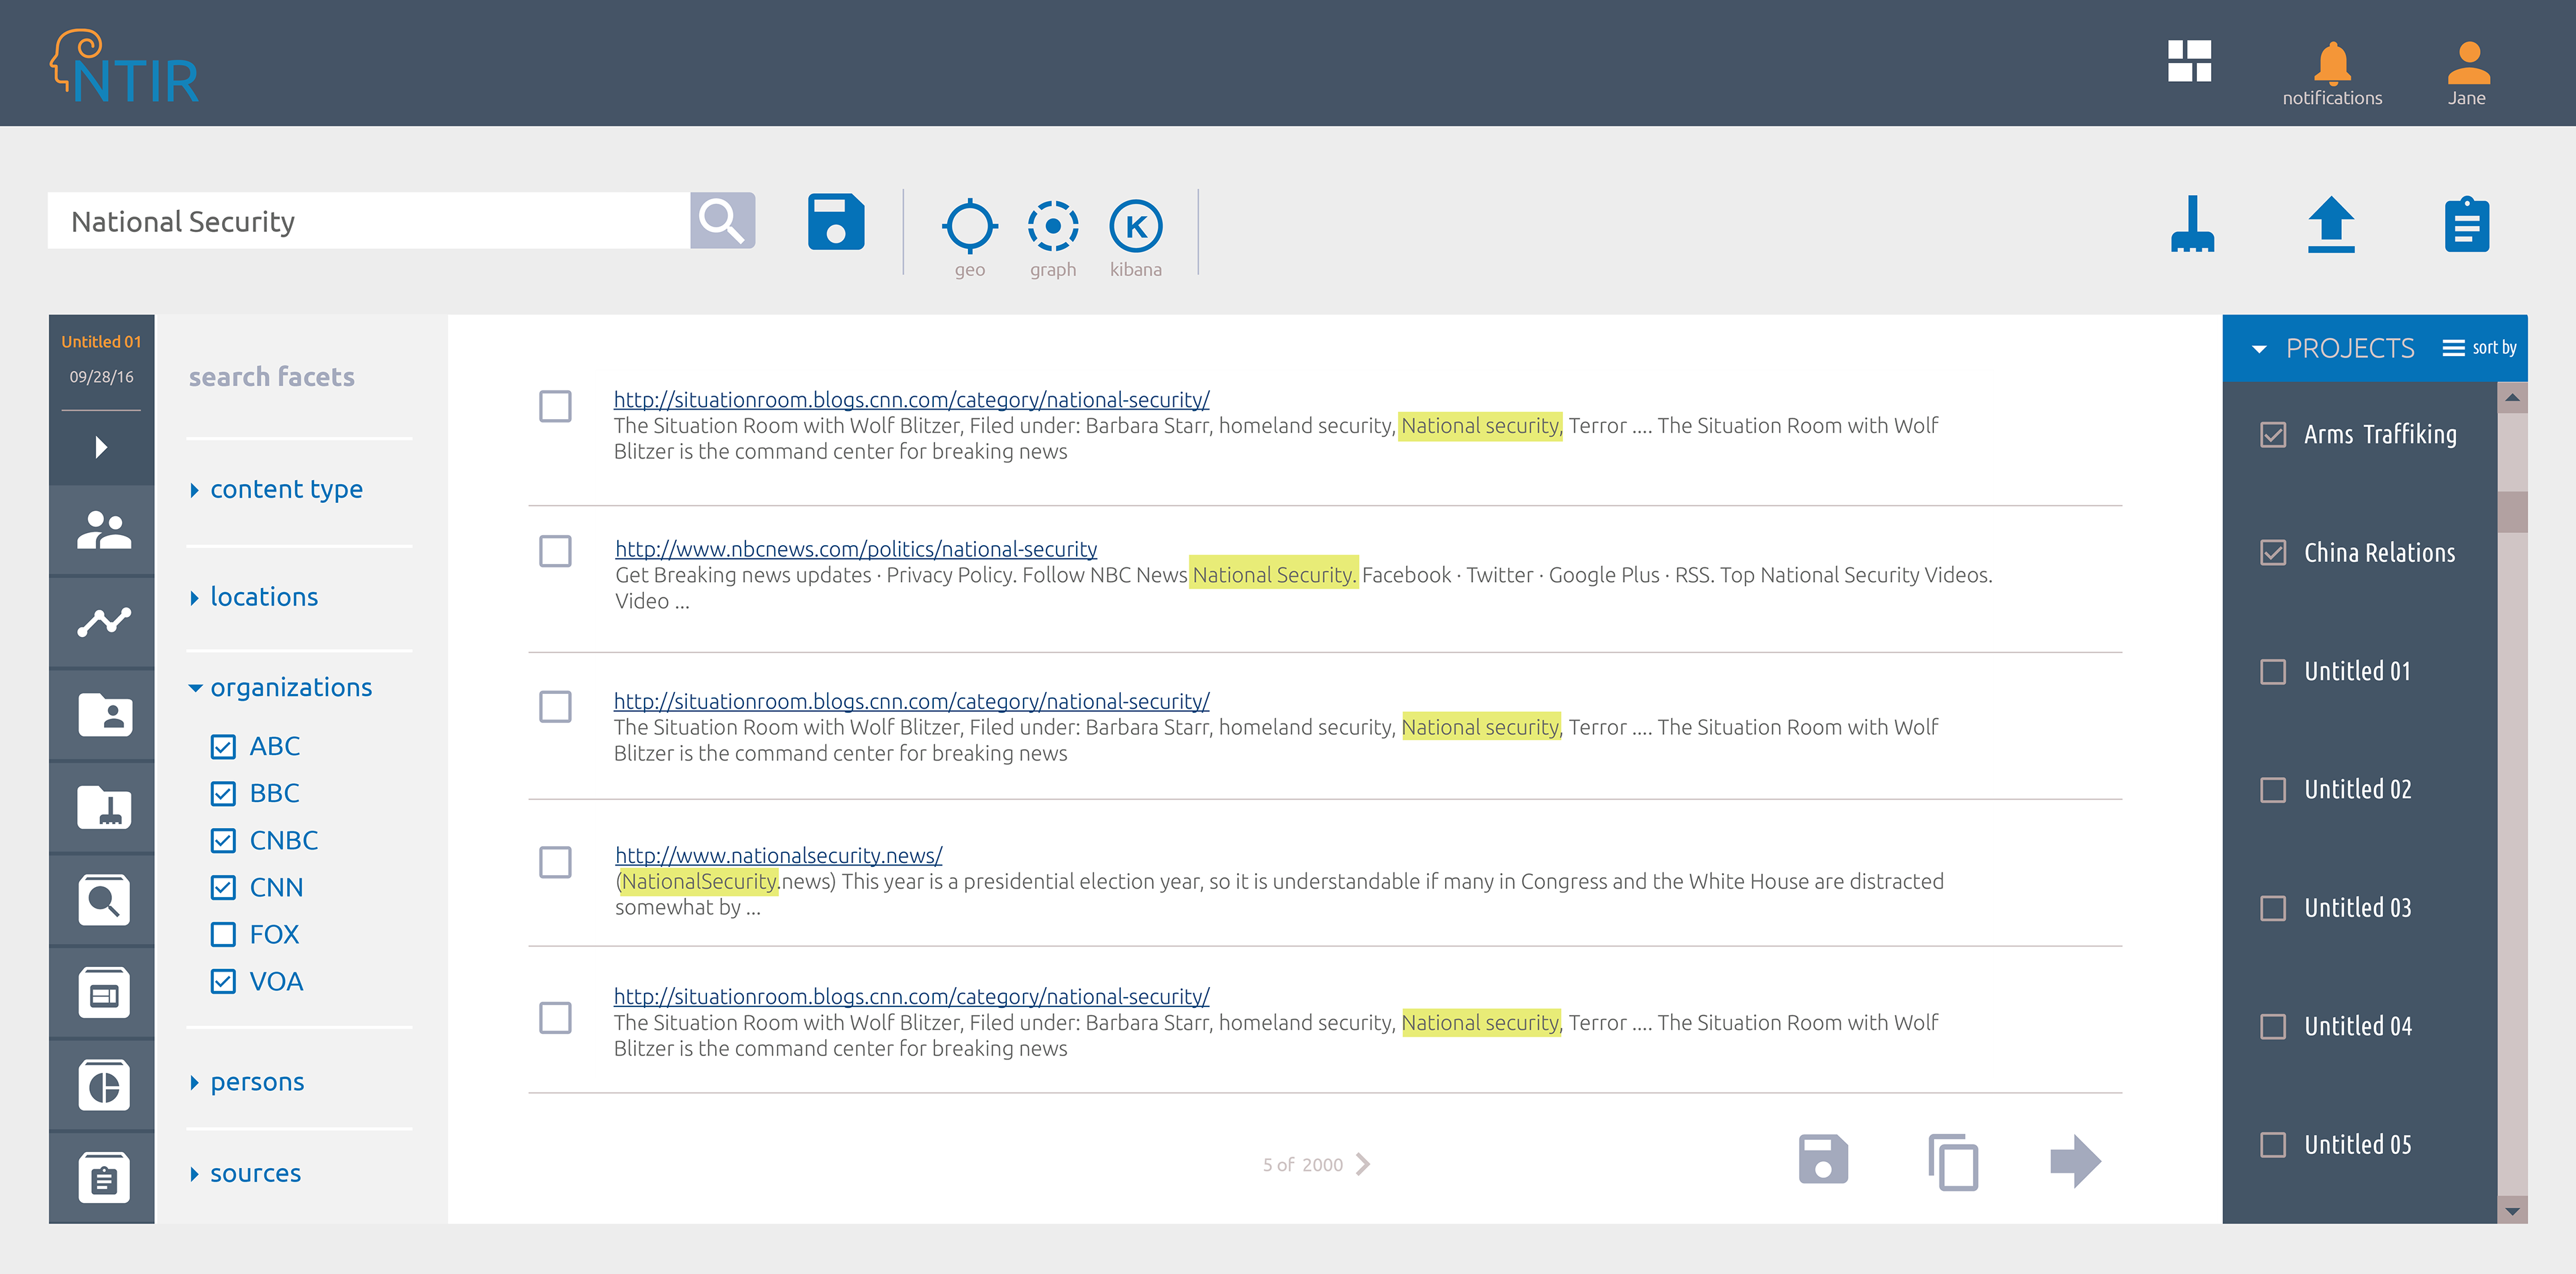Collapse the PROJECTS panel arrow
This screenshot has width=2576, height=1274.
[x=2258, y=349]
